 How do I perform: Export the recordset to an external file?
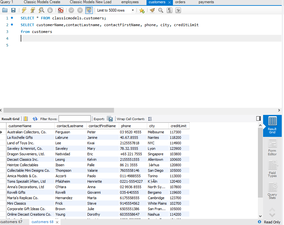[110, 119]
